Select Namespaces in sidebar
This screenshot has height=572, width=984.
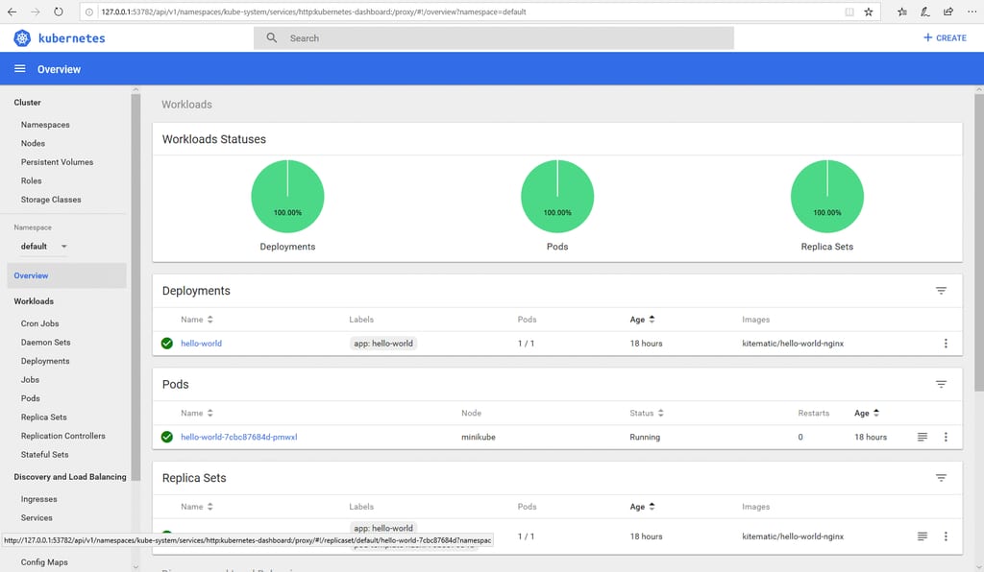[x=45, y=125]
